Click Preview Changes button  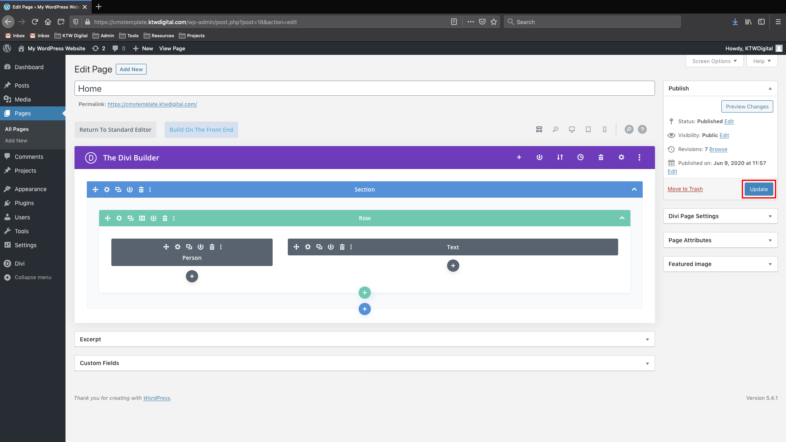click(747, 106)
